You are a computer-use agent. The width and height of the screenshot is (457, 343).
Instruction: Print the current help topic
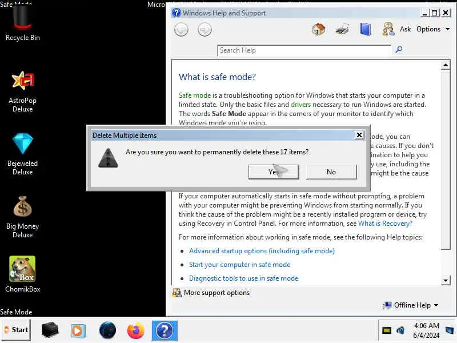[x=342, y=29]
